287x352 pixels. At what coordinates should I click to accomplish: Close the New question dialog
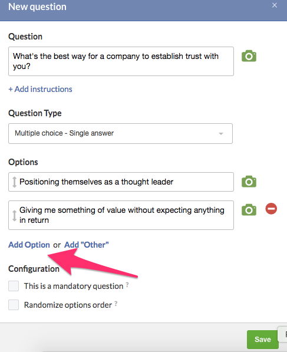(275, 5)
